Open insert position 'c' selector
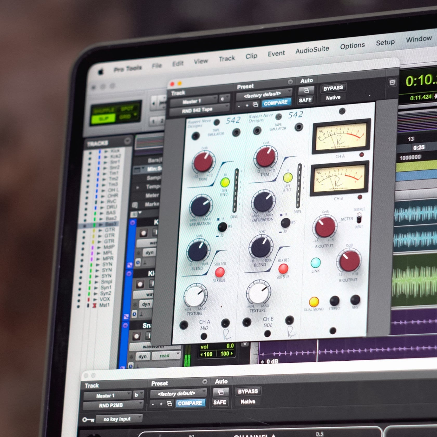The image size is (437, 437). [x=224, y=98]
